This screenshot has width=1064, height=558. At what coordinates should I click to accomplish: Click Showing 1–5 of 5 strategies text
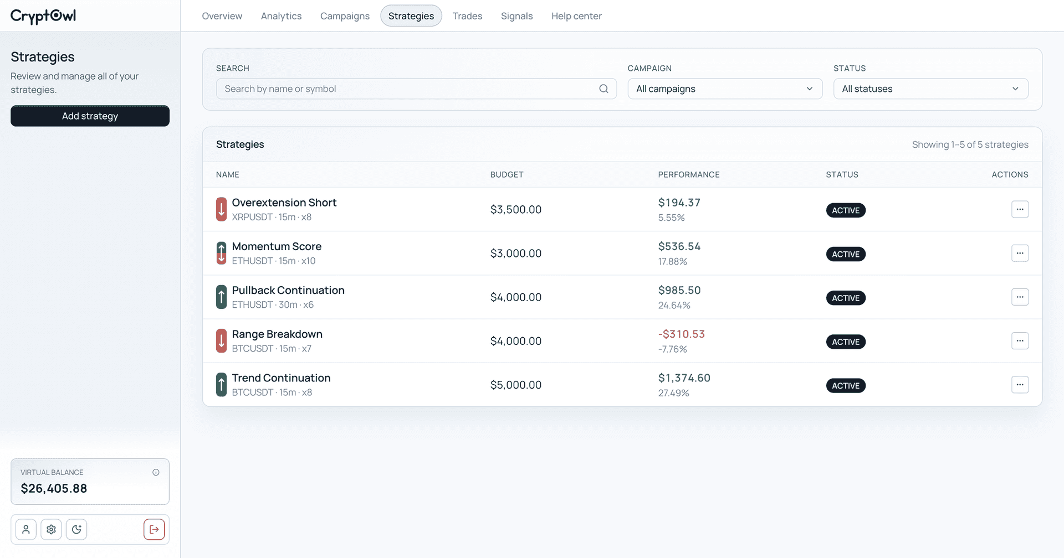[970, 144]
